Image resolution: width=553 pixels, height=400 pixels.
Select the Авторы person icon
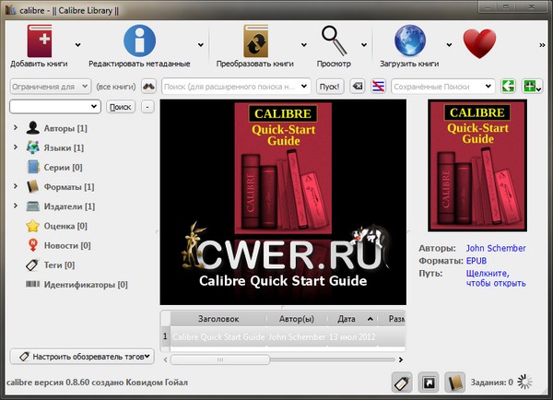click(x=33, y=128)
